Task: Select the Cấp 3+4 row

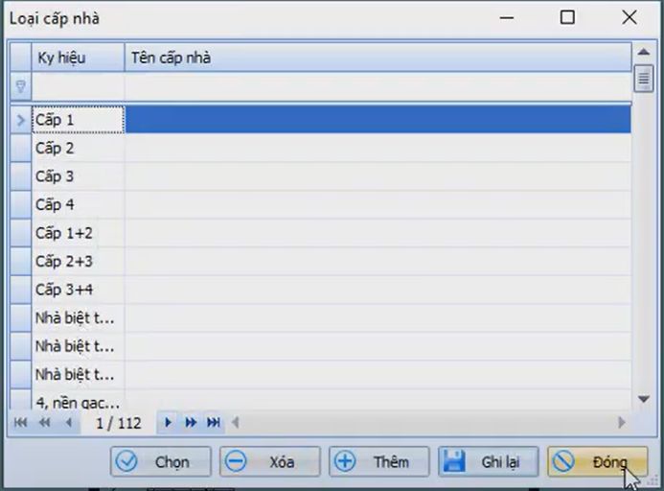Action: (78, 290)
